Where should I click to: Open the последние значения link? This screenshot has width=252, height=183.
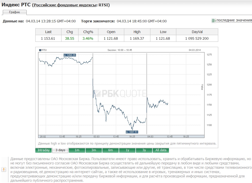click(x=234, y=20)
